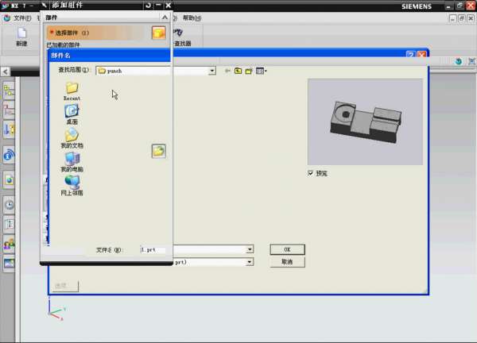Open the Assembly Navigator sidebar icon
The height and width of the screenshot is (343, 477).
click(9, 91)
